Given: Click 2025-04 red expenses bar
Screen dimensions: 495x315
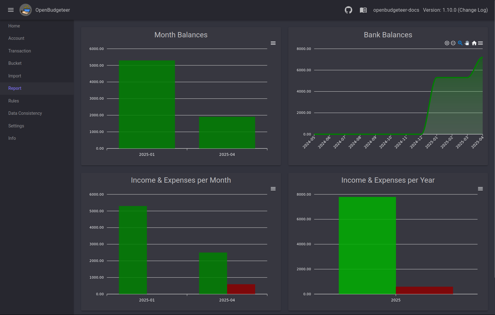Looking at the screenshot, I should pyautogui.click(x=241, y=289).
